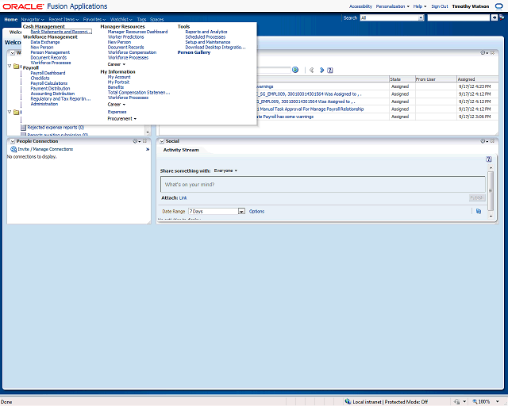Open the Date Range 7 Days dropdown
This screenshot has width=508, height=406.
(241, 212)
